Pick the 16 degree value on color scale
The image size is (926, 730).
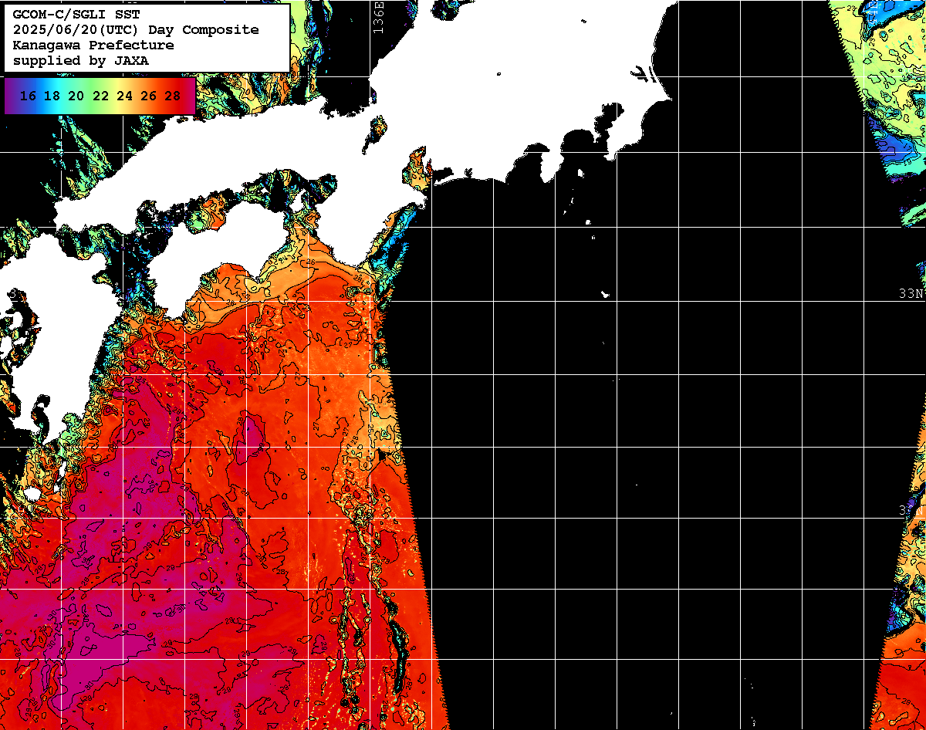28,96
